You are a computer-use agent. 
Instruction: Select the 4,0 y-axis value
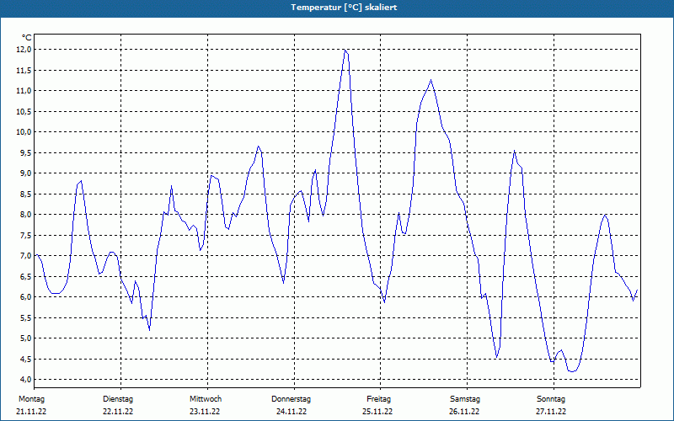tap(26, 380)
